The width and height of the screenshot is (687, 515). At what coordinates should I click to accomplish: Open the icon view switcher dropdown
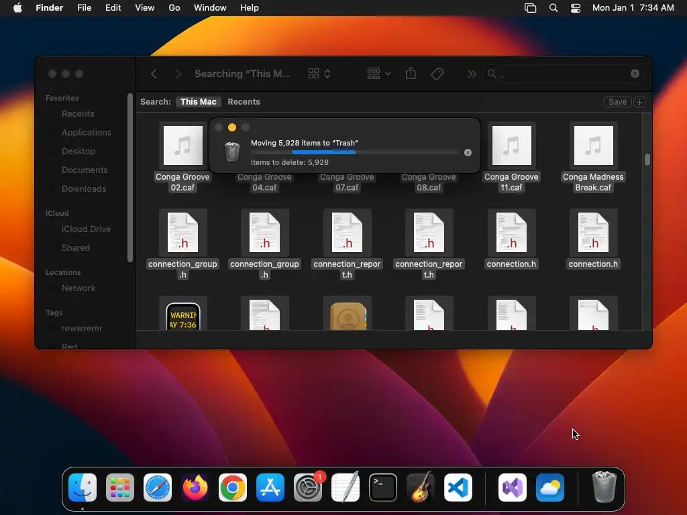(319, 74)
